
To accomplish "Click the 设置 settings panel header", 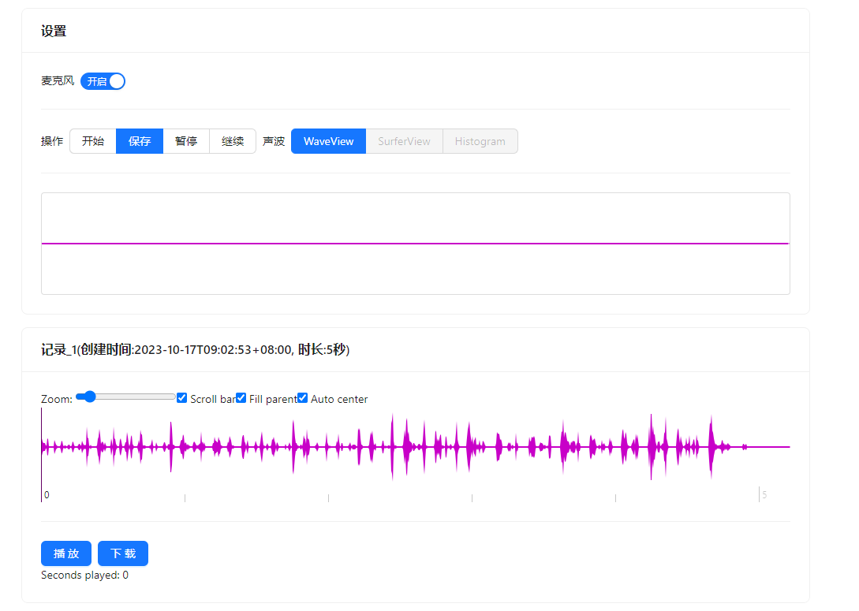I will pyautogui.click(x=54, y=32).
